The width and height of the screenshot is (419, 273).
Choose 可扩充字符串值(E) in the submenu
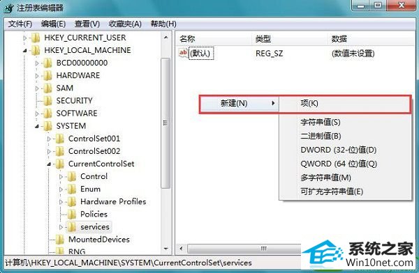click(345, 192)
